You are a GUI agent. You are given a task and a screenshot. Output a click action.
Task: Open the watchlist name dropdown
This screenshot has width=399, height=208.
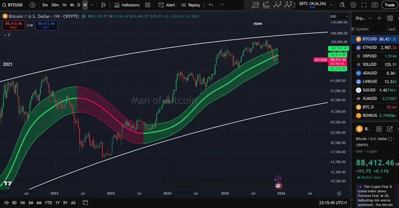coord(363,18)
